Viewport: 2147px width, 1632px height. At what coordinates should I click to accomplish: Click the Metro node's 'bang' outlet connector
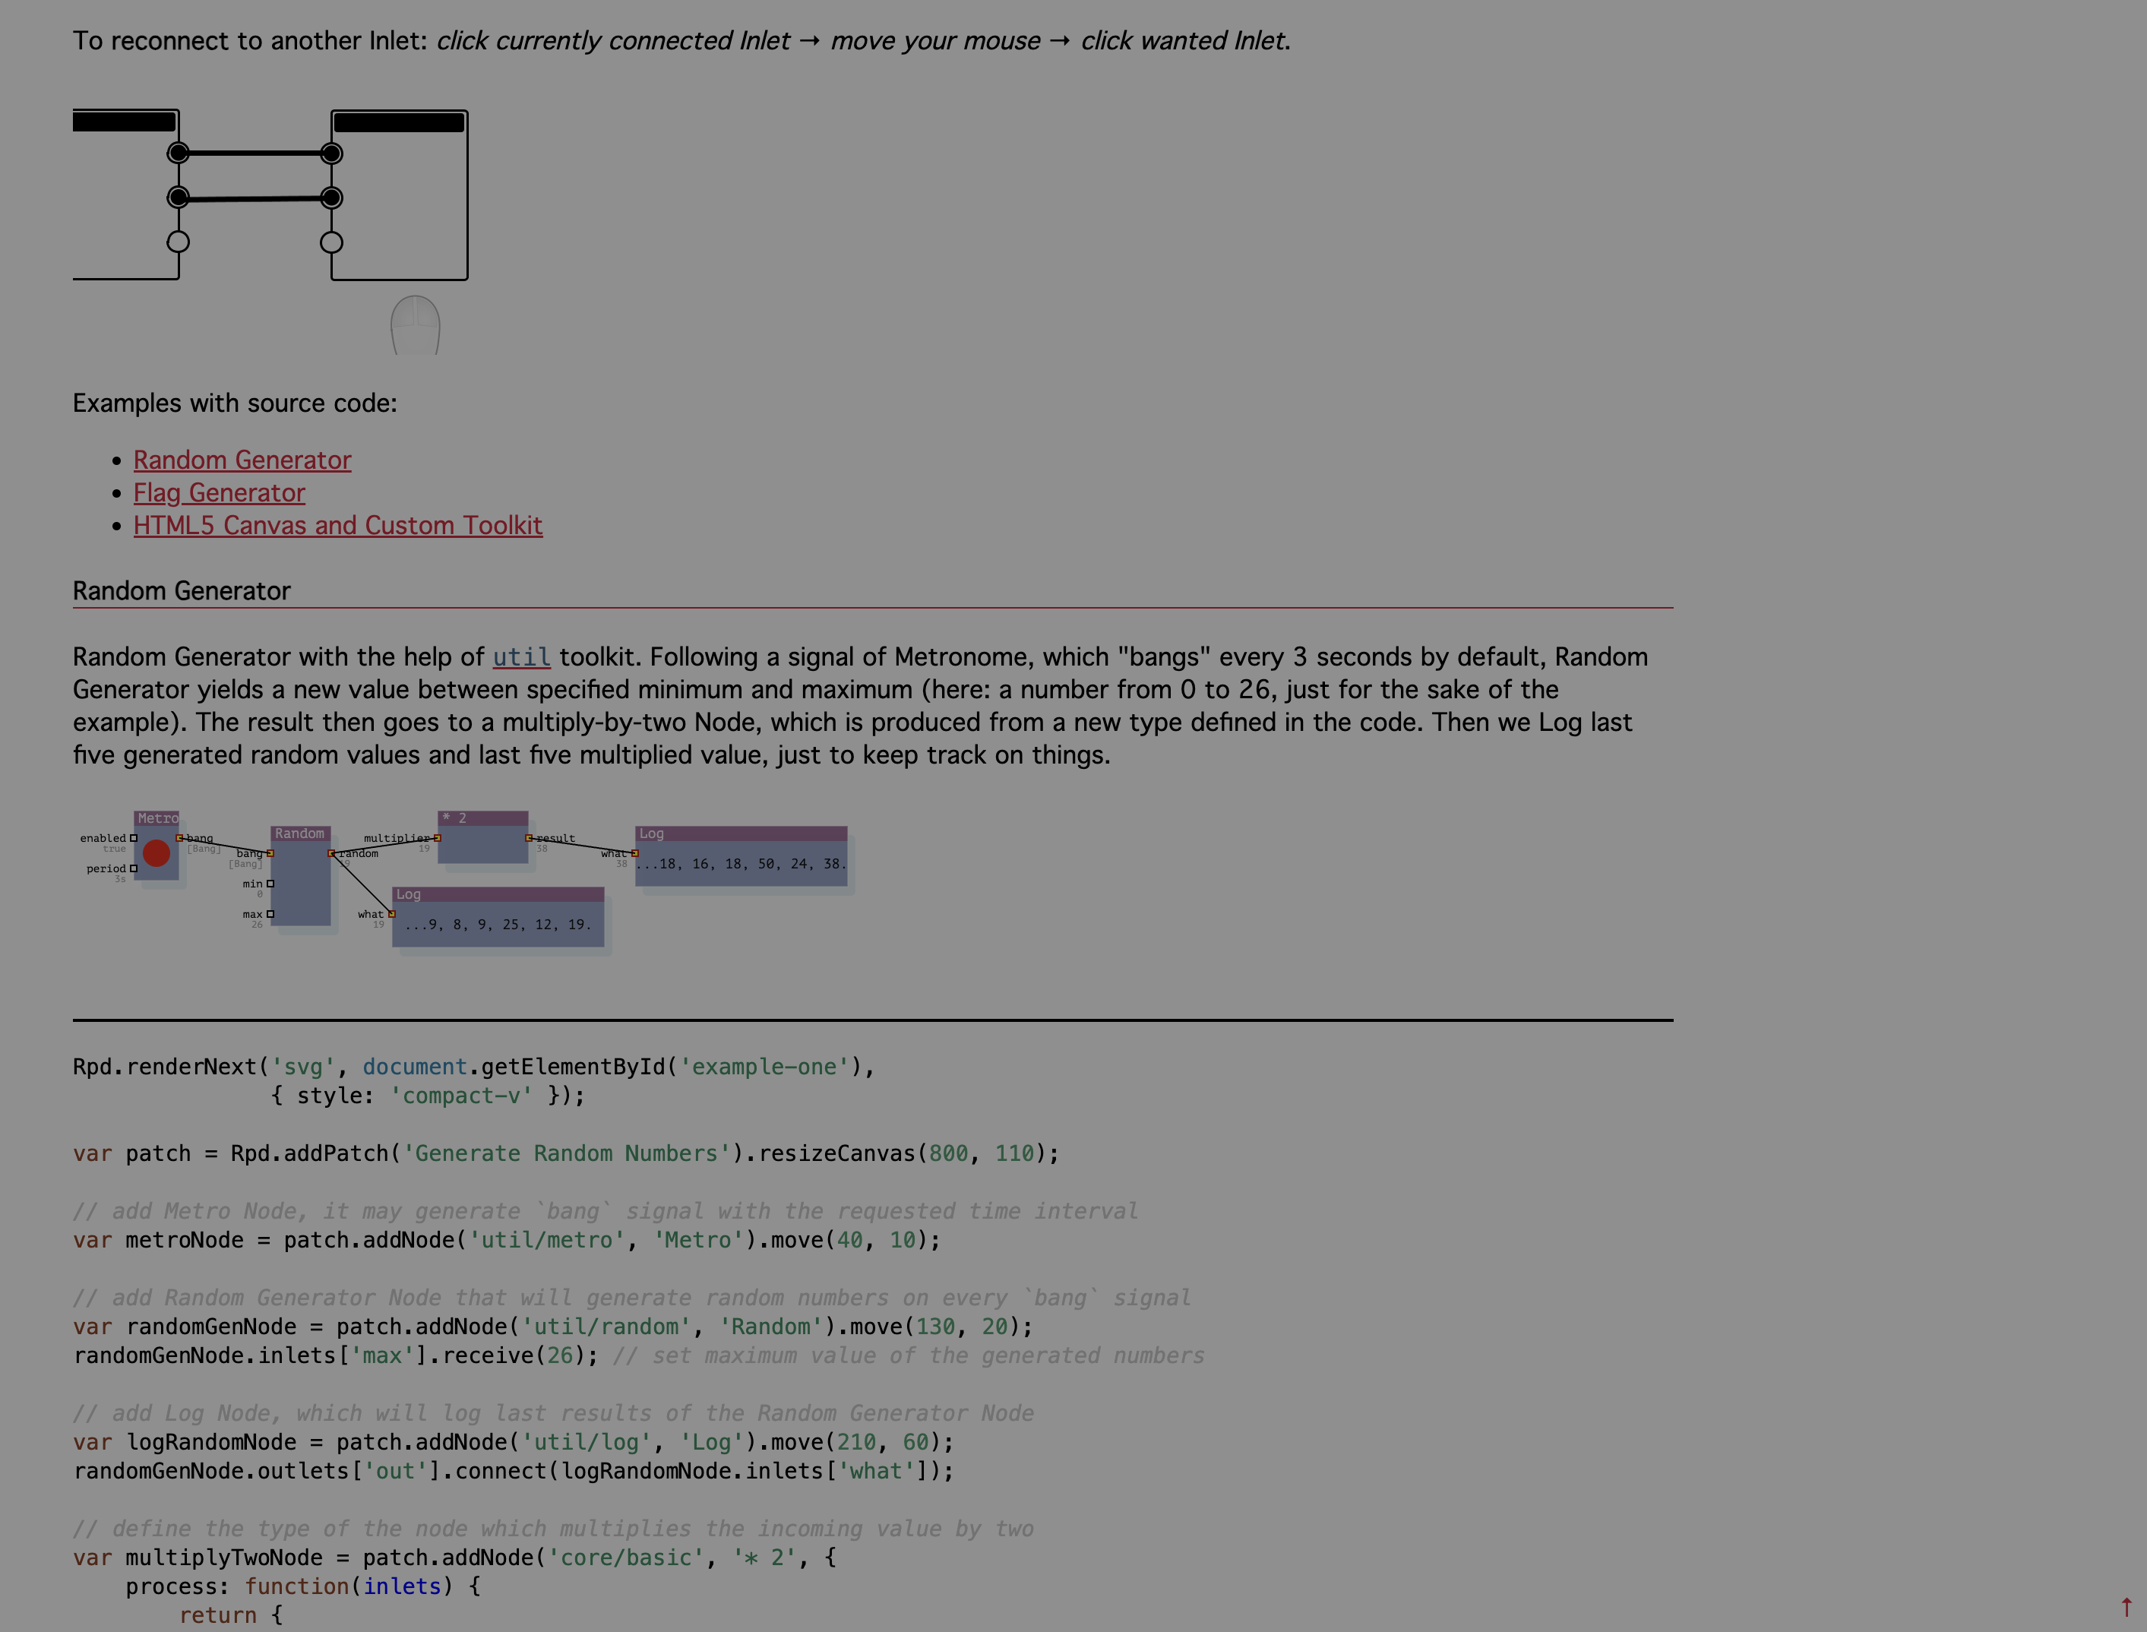click(x=180, y=837)
